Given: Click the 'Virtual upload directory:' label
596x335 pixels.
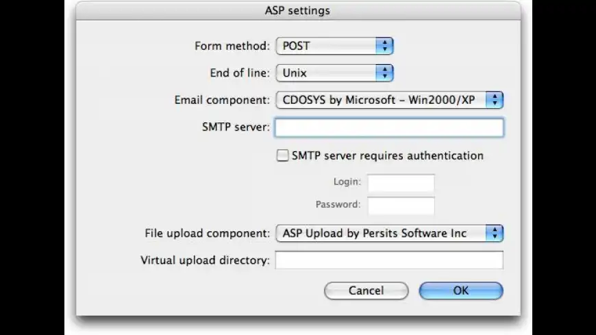Looking at the screenshot, I should 206,260.
